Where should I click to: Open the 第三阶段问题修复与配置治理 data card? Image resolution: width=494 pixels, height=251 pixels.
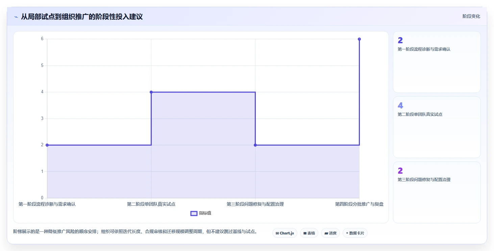pyautogui.click(x=437, y=192)
